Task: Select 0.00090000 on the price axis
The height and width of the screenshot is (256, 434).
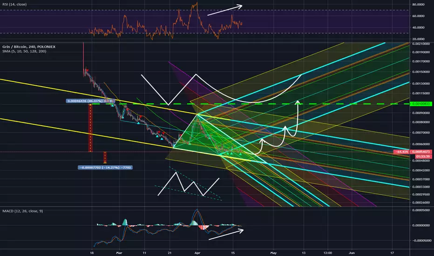Action: pos(421,113)
